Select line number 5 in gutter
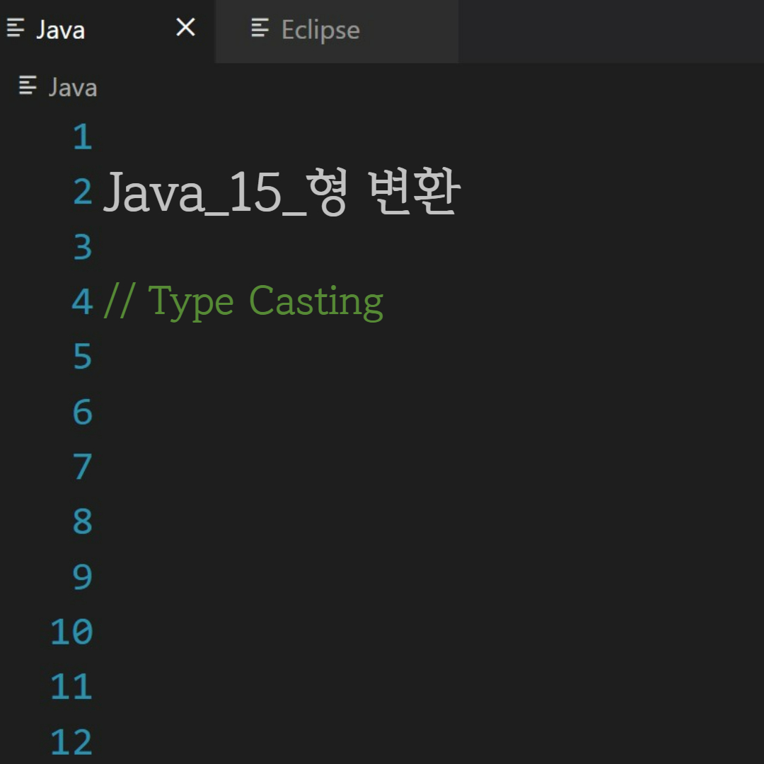This screenshot has height=764, width=764. click(x=83, y=357)
